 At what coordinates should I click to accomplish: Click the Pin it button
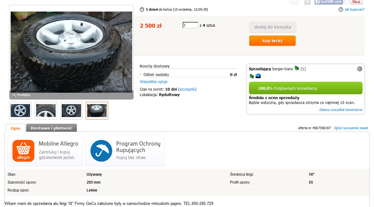coord(356,2)
